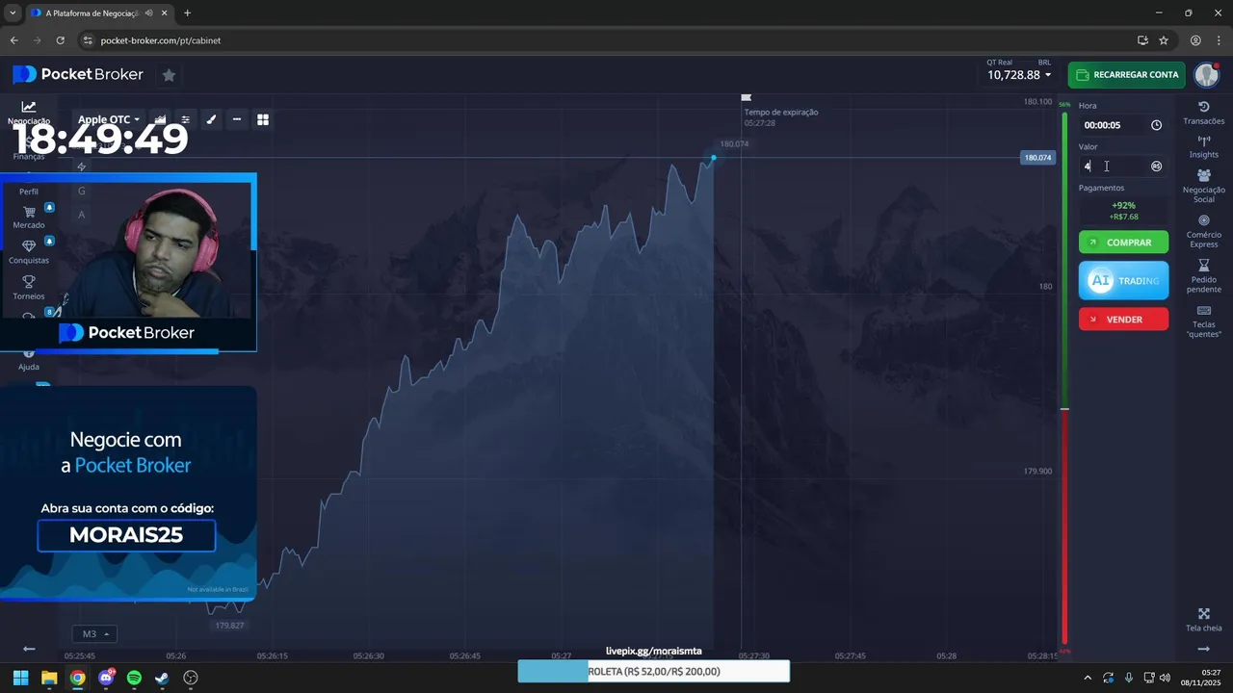Click the 180.074 current price label
The height and width of the screenshot is (693, 1233).
click(x=1037, y=157)
